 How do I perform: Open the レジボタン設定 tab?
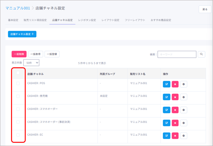click(x=87, y=20)
